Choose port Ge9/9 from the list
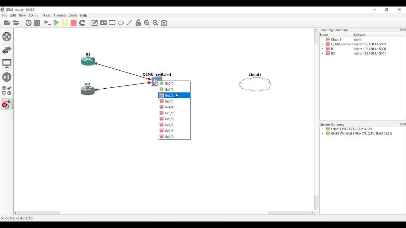 (174, 137)
